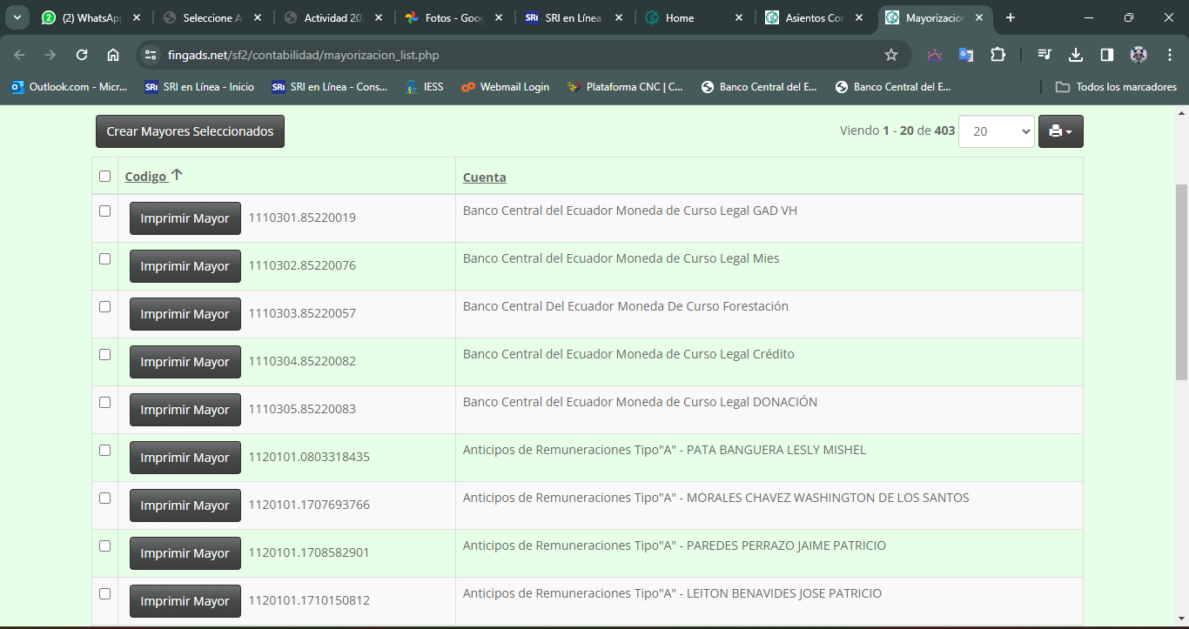Print Mayor for Banco Central Legal Crédito
The height and width of the screenshot is (629, 1189).
click(x=185, y=362)
